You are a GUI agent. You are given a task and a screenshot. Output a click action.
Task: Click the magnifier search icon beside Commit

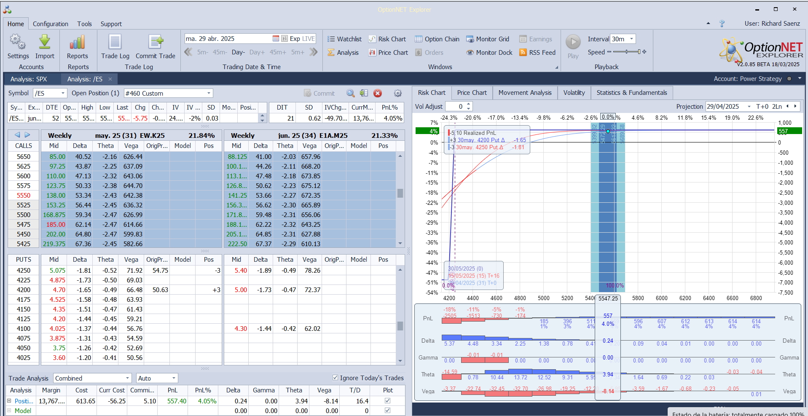tap(350, 93)
